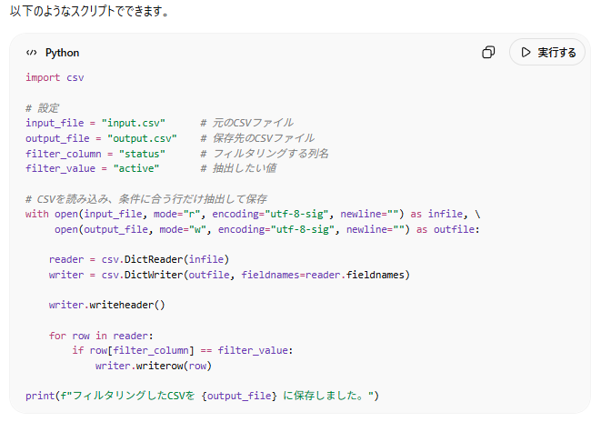Click the final print statement line
Viewport: 601px width, 422px height.
[x=201, y=396]
